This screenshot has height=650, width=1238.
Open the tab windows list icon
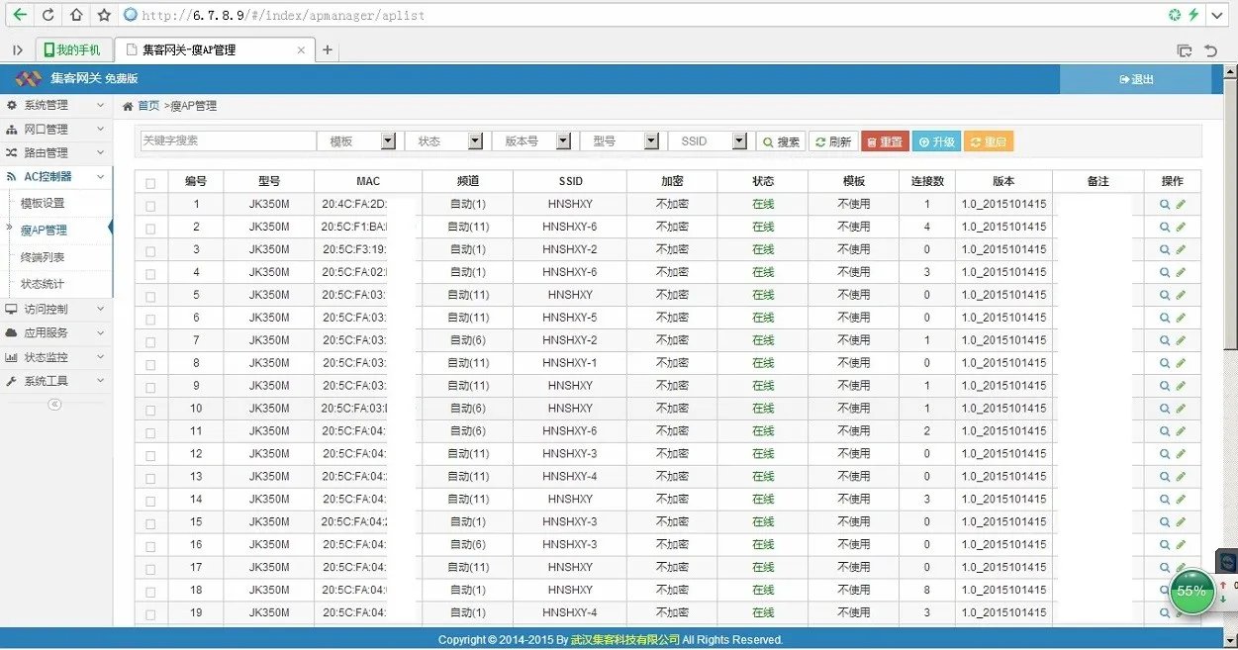coord(1184,50)
